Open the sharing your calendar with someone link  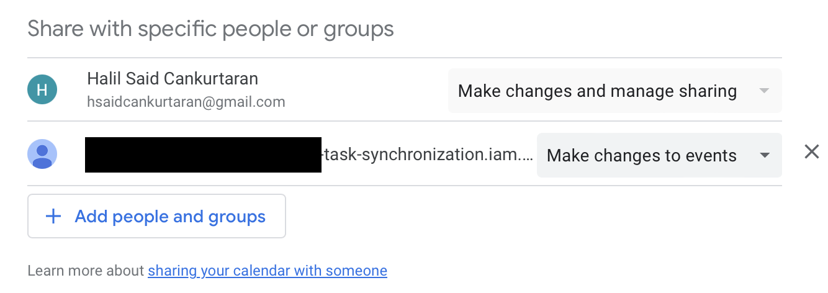click(x=268, y=271)
